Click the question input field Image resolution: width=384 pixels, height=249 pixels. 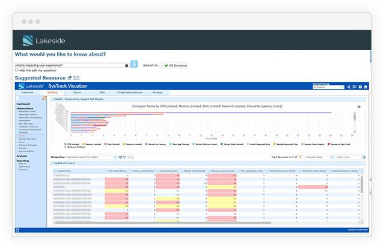[x=70, y=66]
